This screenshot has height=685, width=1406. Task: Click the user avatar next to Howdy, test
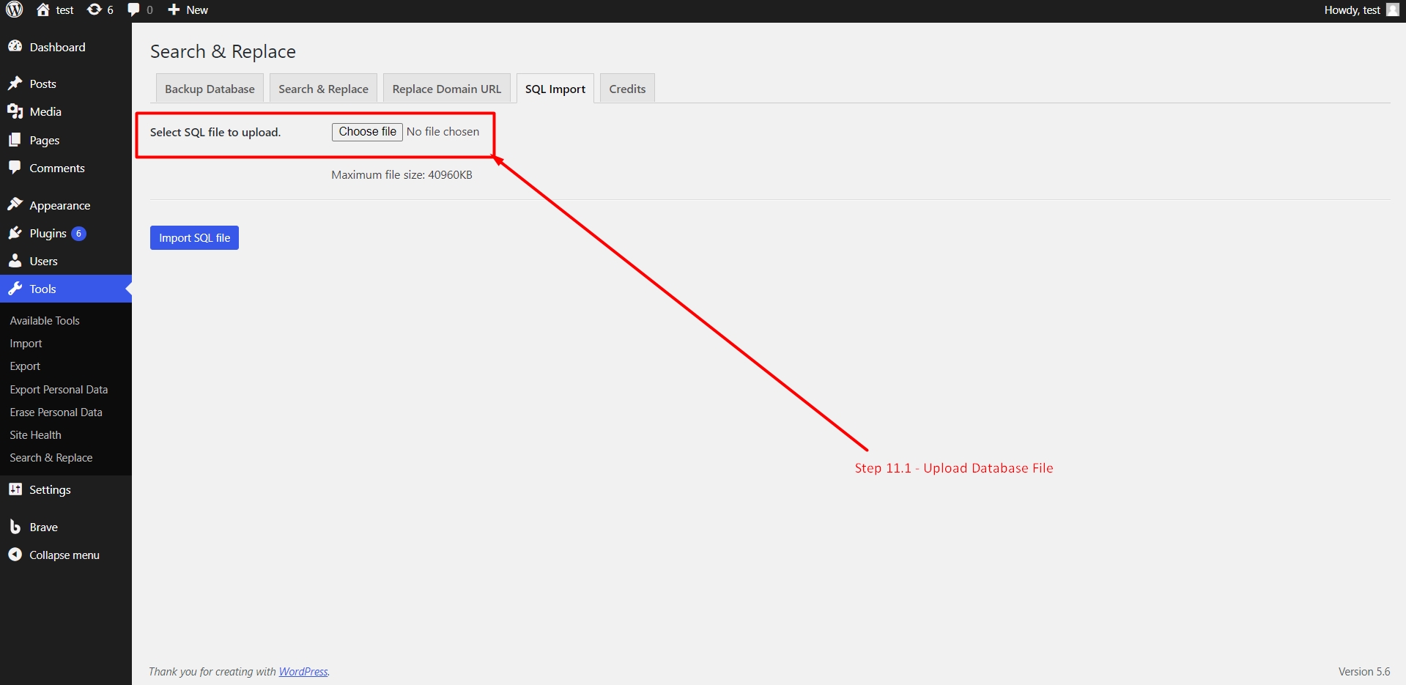tap(1393, 10)
